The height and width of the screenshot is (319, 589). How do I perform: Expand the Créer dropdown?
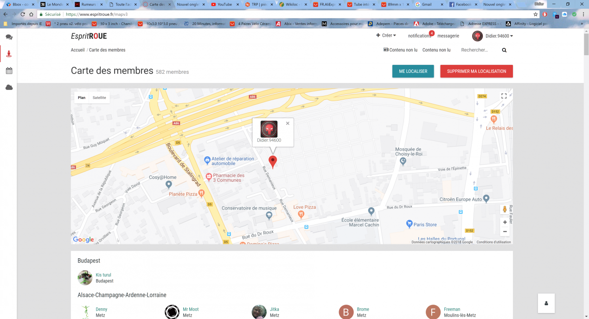[x=386, y=36]
